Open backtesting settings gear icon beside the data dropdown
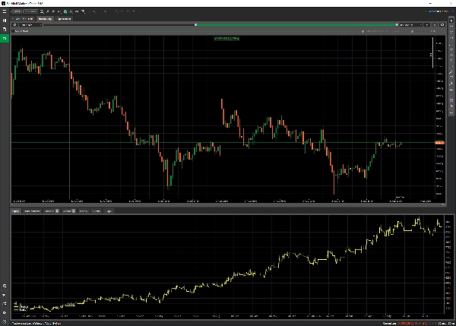 point(14,25)
